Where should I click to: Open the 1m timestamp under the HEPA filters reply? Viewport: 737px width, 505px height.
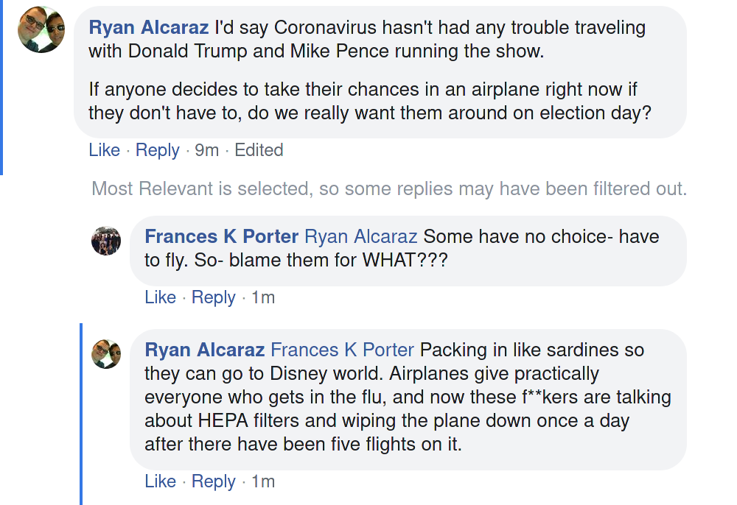tap(262, 481)
